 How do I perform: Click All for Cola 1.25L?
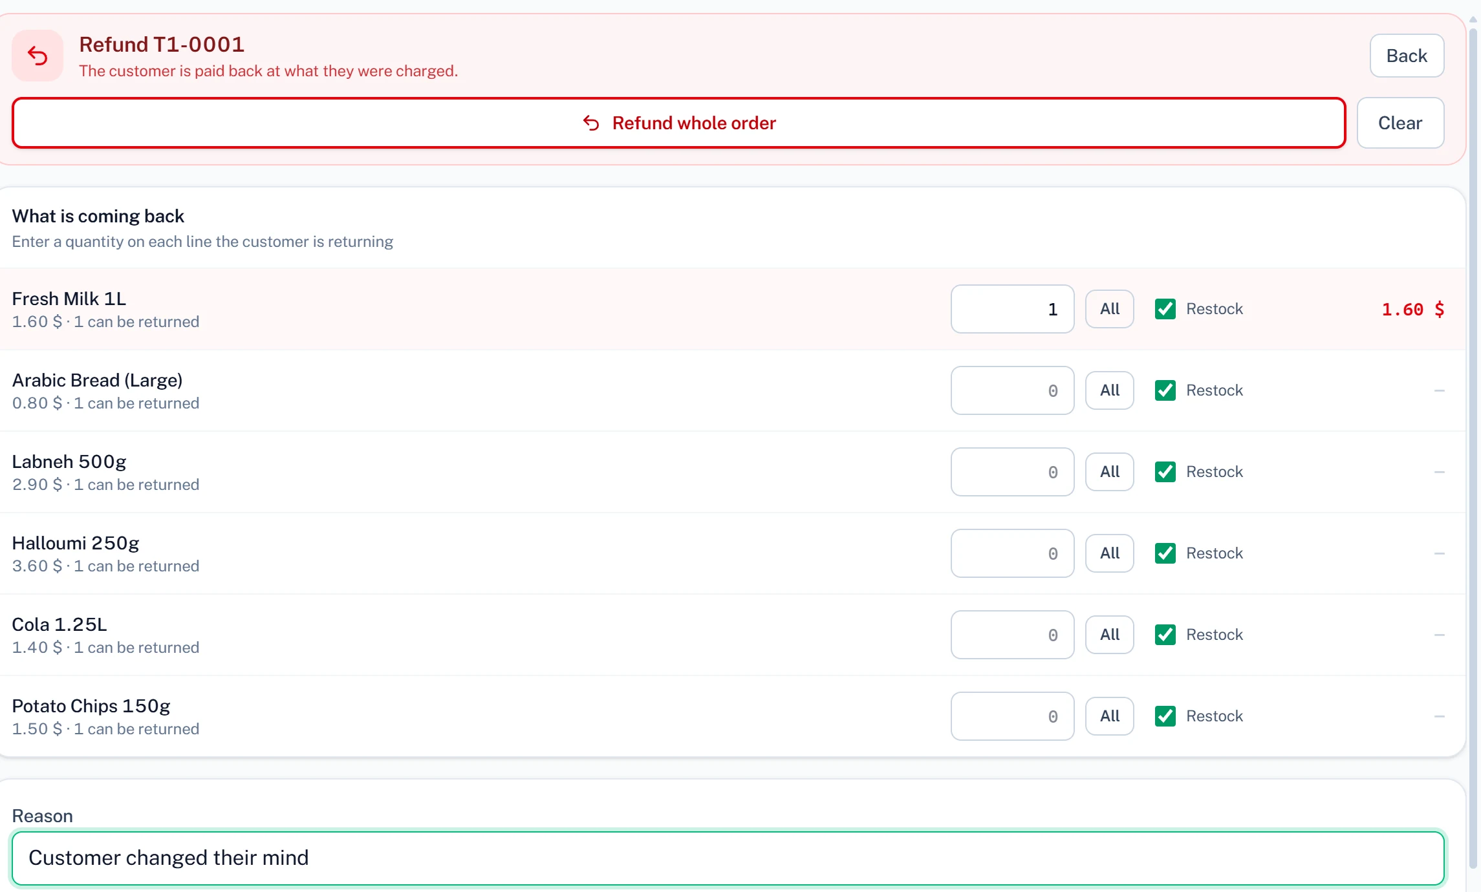pos(1110,635)
